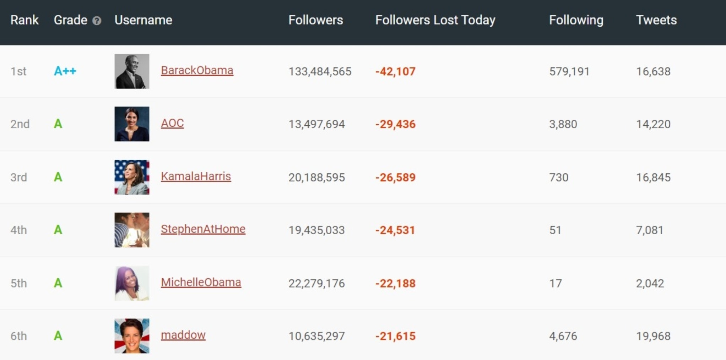The width and height of the screenshot is (726, 360).
Task: Click the MichelleObama username link
Action: click(x=201, y=282)
